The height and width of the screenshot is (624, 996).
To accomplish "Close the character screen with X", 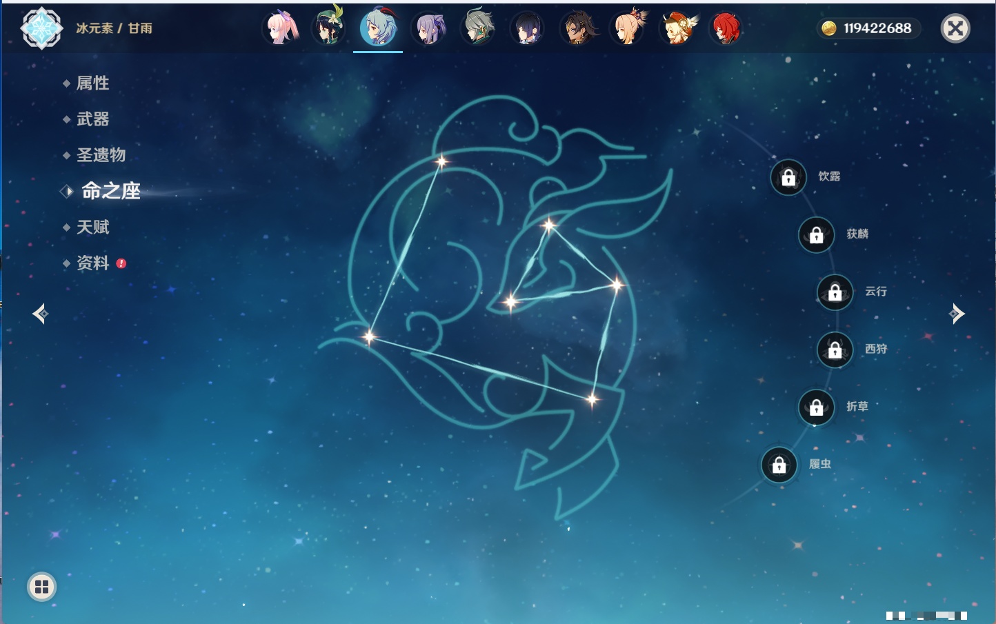I will pyautogui.click(x=955, y=28).
